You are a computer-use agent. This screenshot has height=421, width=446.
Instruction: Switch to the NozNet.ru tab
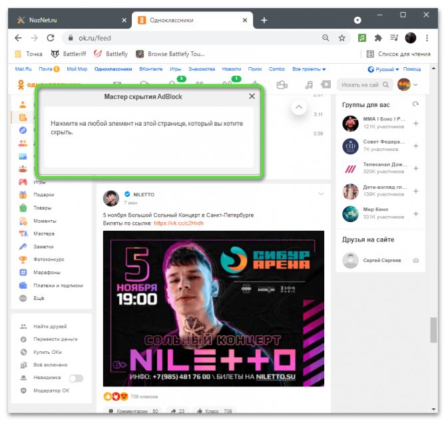(70, 20)
